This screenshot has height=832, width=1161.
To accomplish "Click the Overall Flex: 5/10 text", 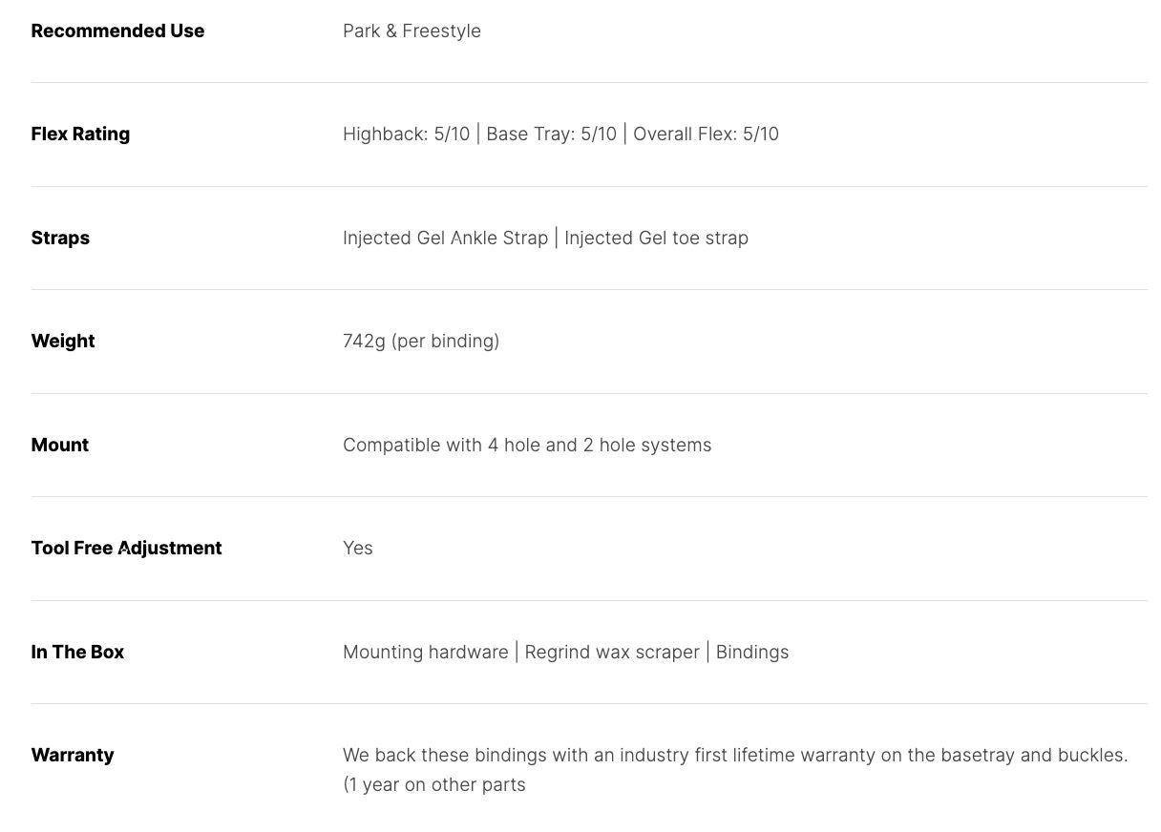I will tap(706, 134).
